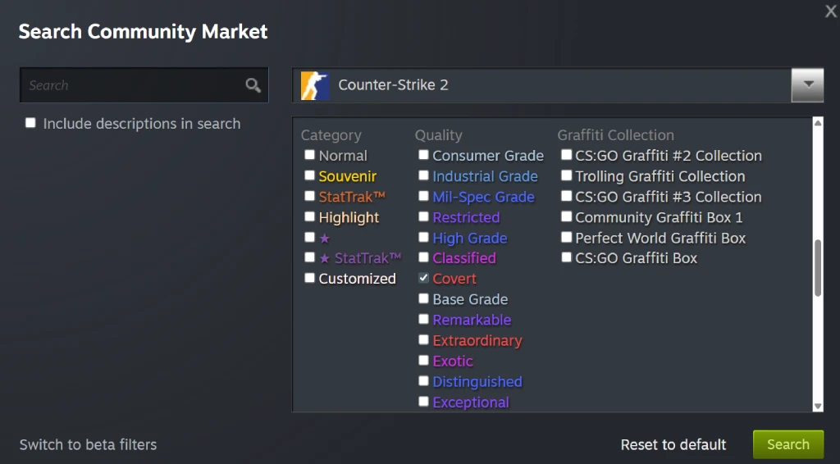840x464 pixels.
Task: Tick the orange StatTrak™ category checkbox
Action: 309,197
